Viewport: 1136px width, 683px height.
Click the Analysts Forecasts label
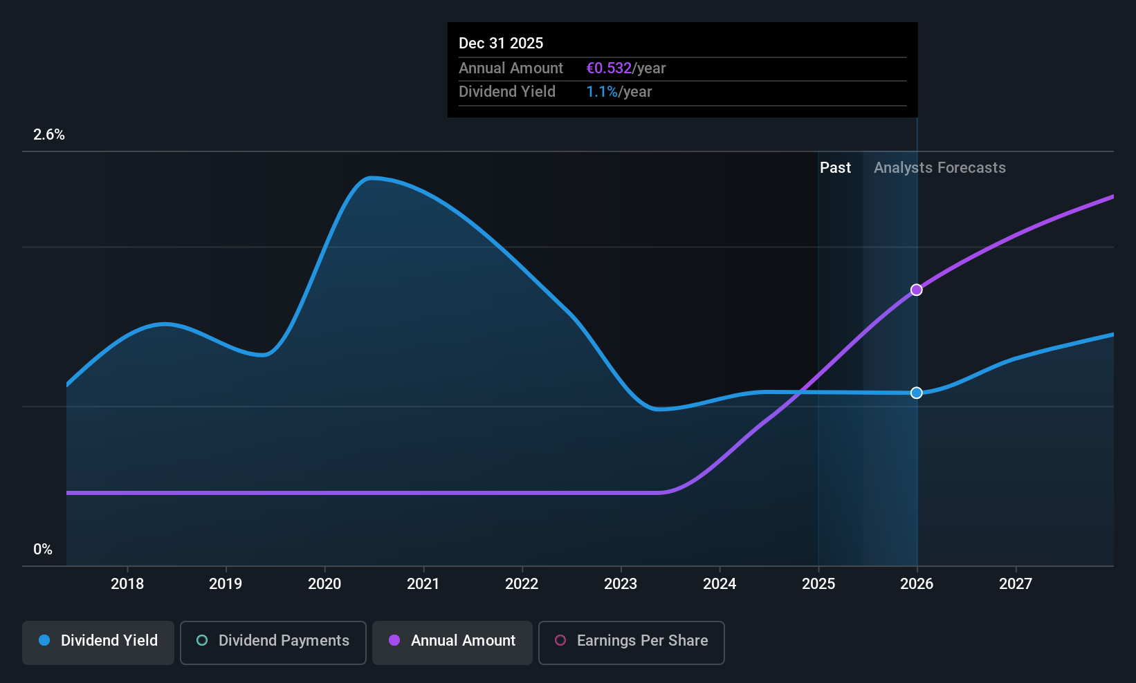tap(940, 168)
